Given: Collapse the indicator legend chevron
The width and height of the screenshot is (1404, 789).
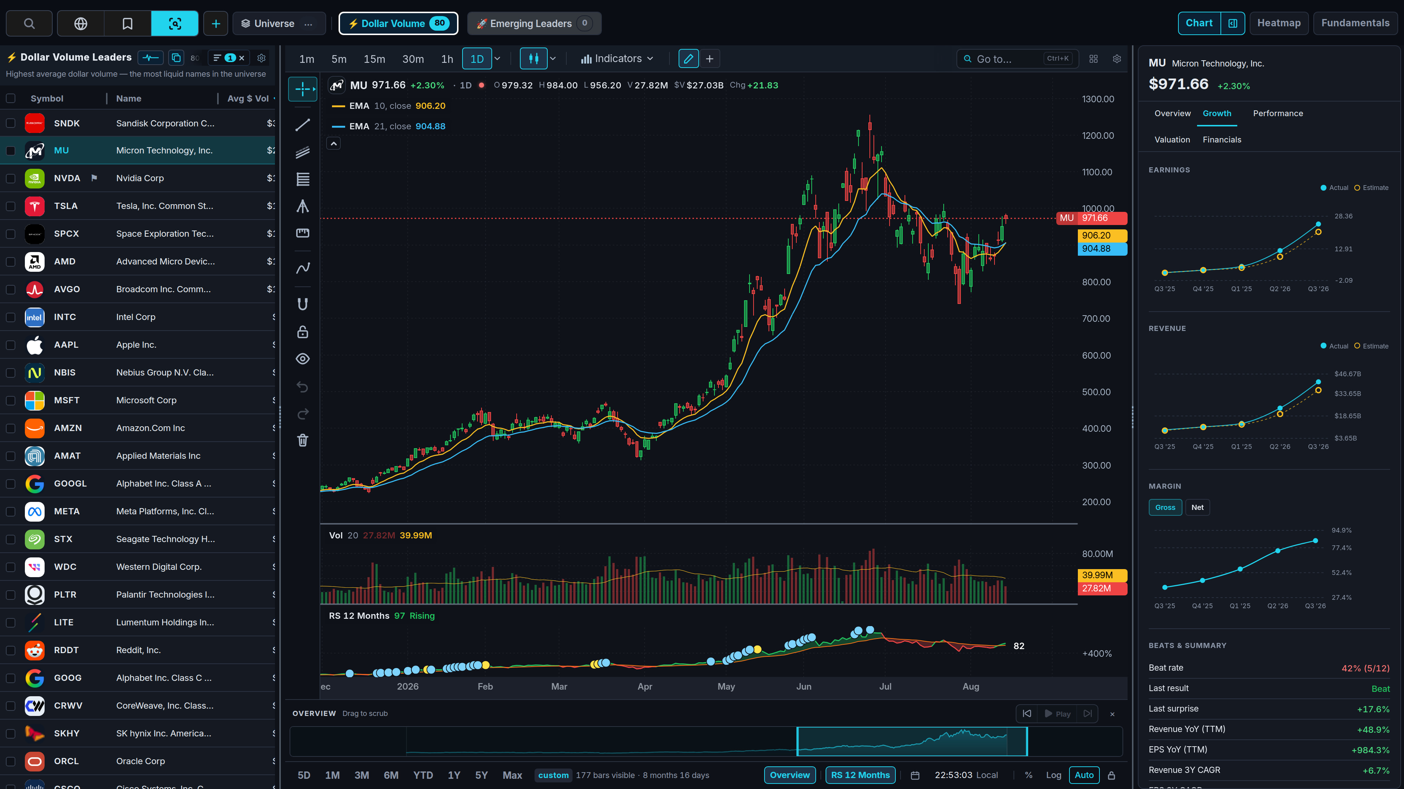Looking at the screenshot, I should coord(333,143).
